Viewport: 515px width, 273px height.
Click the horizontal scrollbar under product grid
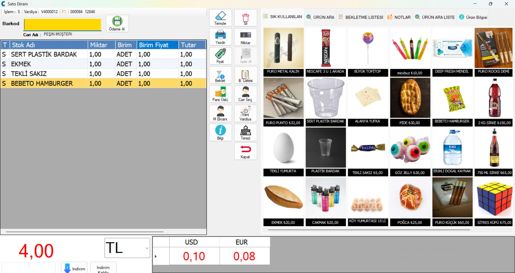point(369,230)
